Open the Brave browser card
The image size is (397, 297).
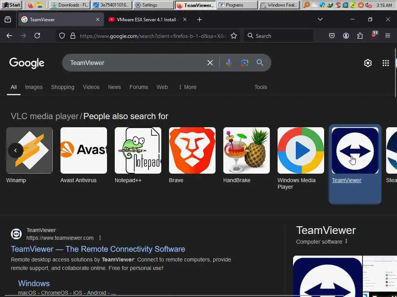click(192, 155)
